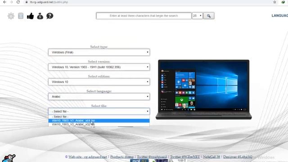Image resolution: width=288 pixels, height=162 pixels.
Task: Open Twitter @WZorNET link
Action: pos(185,157)
